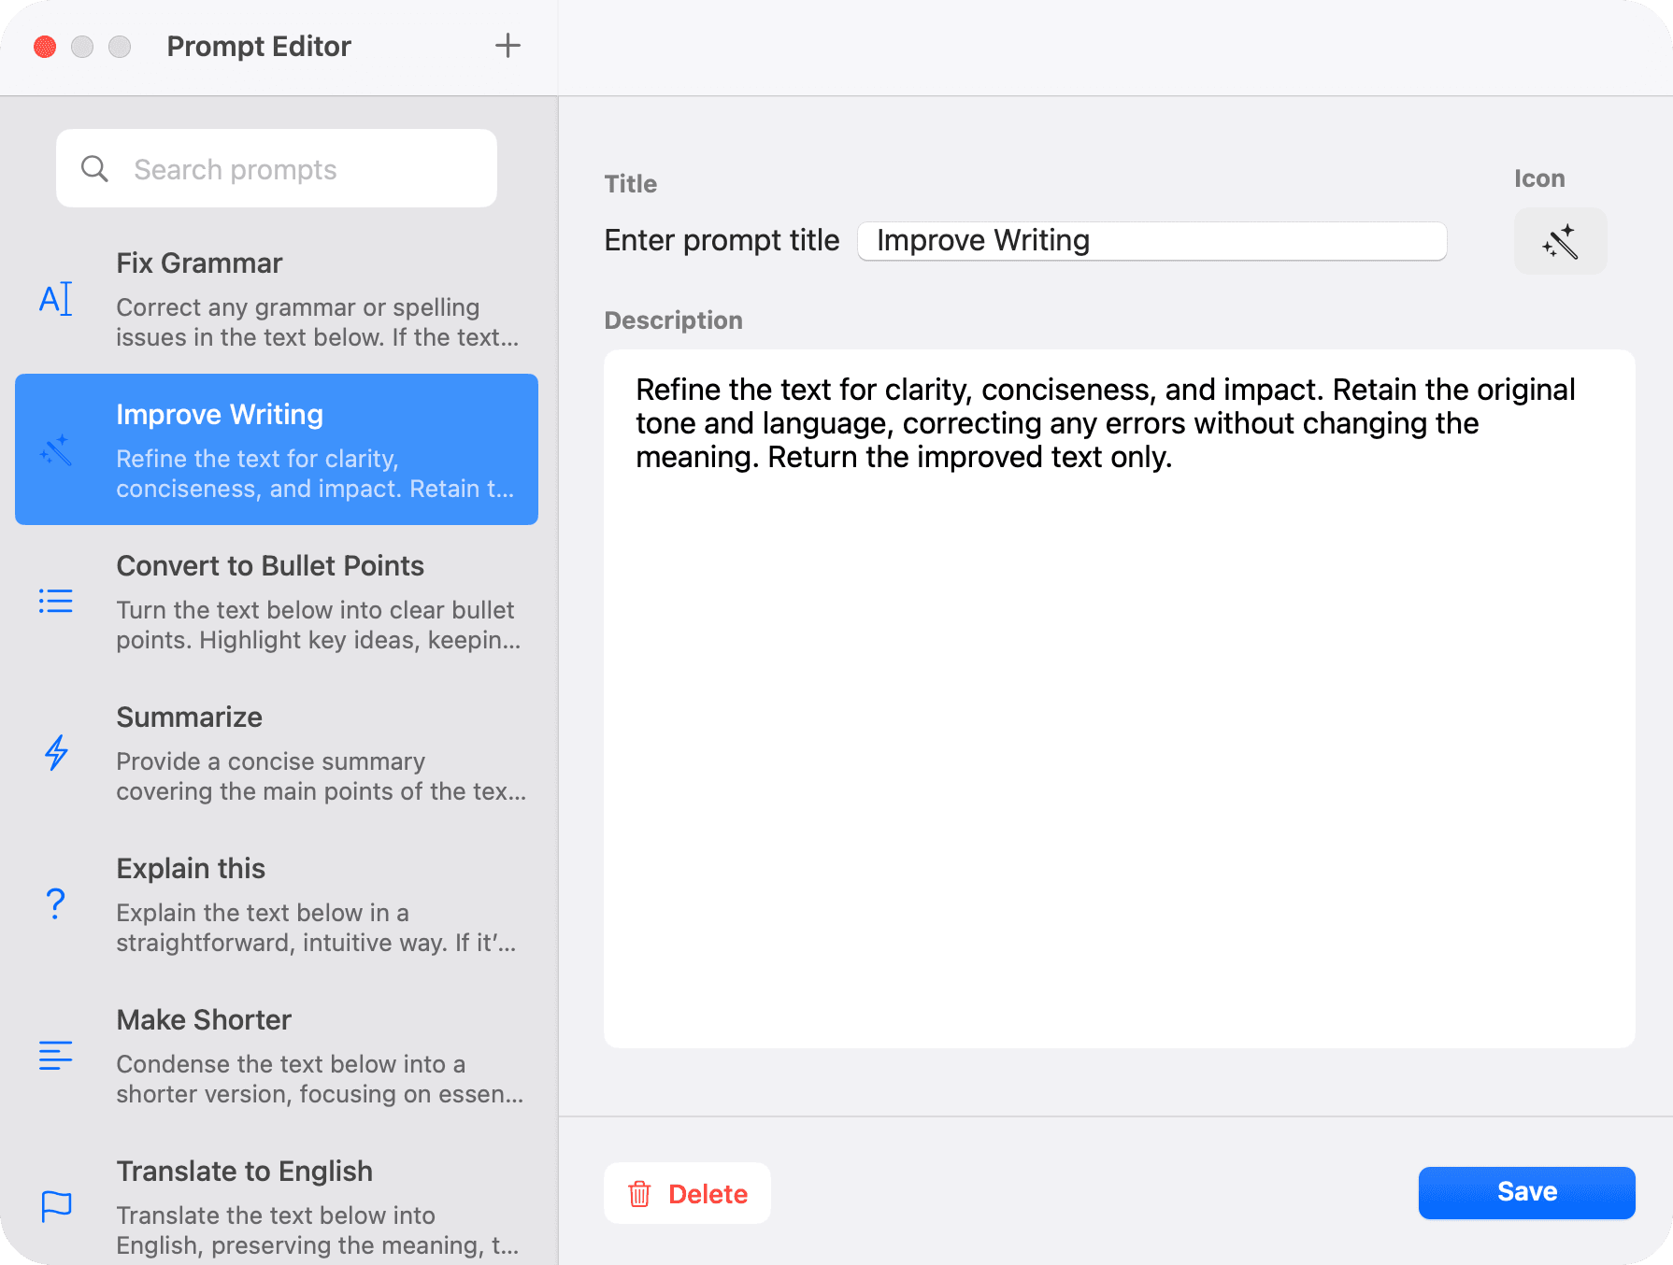Click the trash icon next to Delete
The image size is (1673, 1265).
[x=639, y=1193]
